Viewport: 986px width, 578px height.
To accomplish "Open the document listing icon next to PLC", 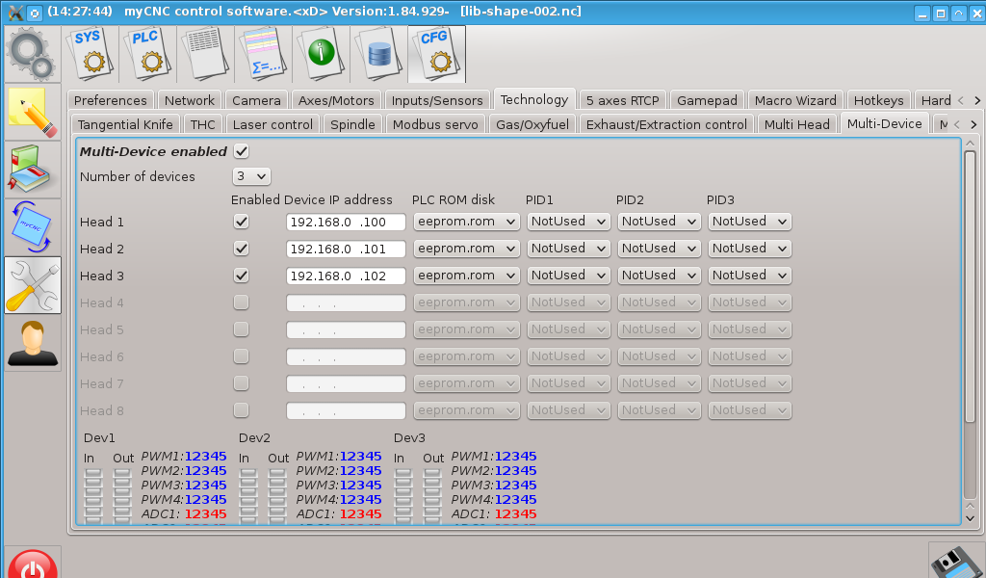I will pyautogui.click(x=206, y=54).
